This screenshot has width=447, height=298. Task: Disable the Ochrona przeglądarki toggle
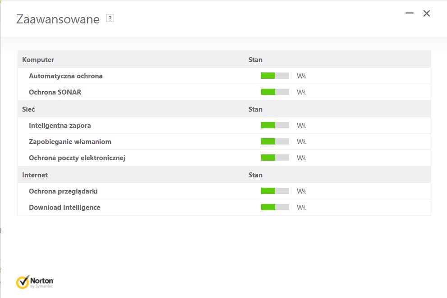tap(275, 191)
